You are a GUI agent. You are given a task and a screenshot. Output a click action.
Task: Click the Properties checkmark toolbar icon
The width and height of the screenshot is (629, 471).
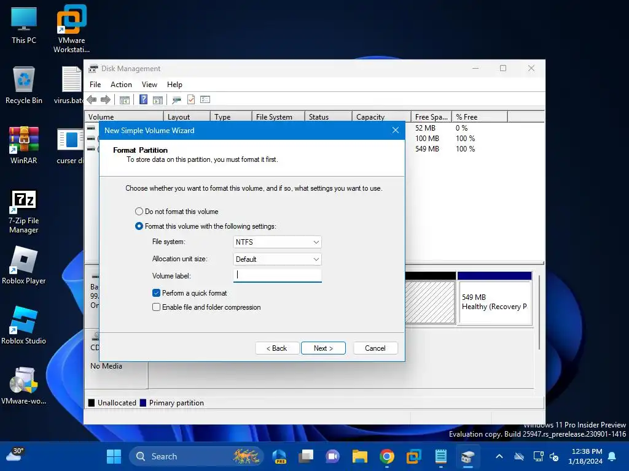coord(191,99)
